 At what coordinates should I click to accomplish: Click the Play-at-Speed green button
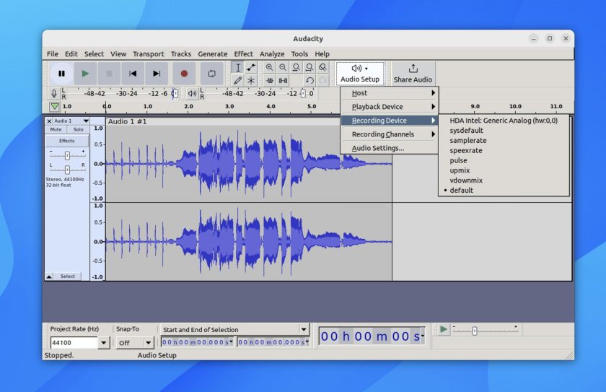point(443,329)
